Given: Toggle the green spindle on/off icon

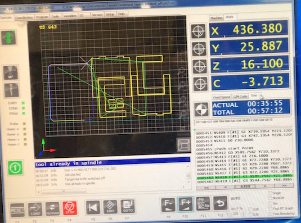Looking at the screenshot, I should pyautogui.click(x=8, y=37).
